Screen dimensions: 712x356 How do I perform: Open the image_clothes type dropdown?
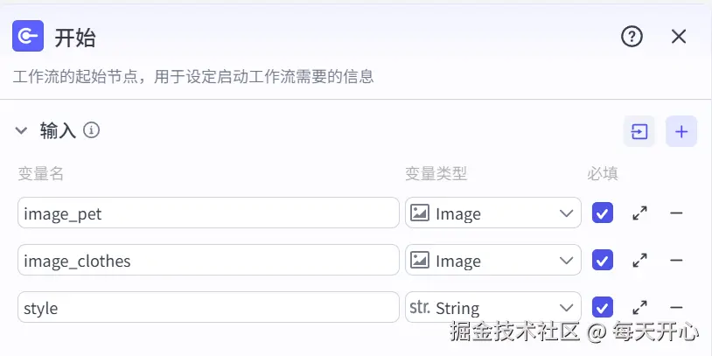click(492, 260)
